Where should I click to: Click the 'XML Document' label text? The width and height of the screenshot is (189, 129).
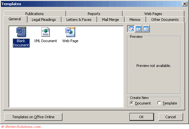[45, 41]
